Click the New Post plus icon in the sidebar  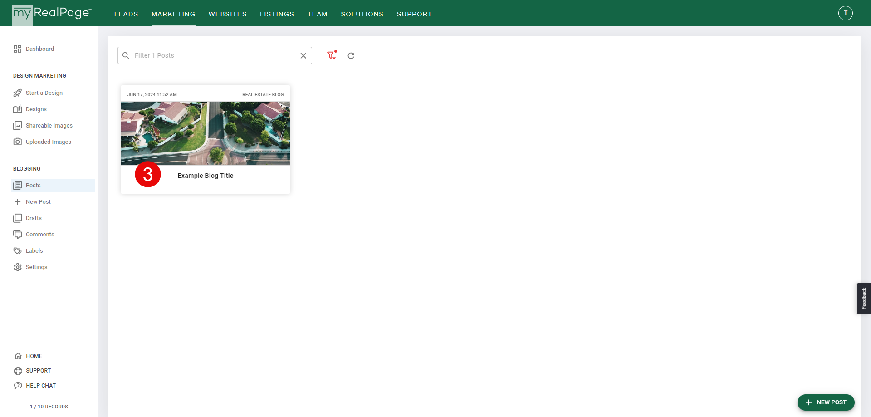(18, 202)
